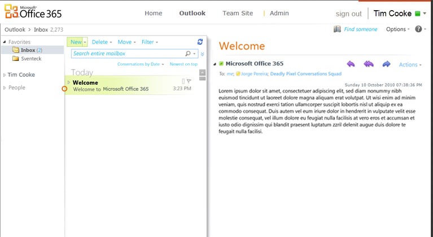The height and width of the screenshot is (237, 433).
Task: Expand the search options chevron
Action: tap(202, 54)
